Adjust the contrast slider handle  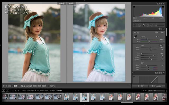(151, 50)
